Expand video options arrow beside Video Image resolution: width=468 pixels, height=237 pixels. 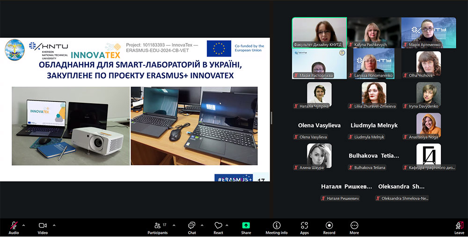[54, 225]
